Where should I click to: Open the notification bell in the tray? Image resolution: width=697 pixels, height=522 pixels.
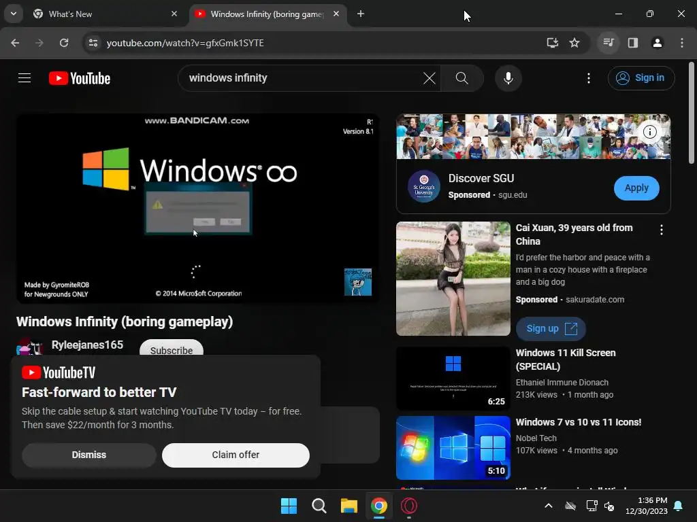679,506
